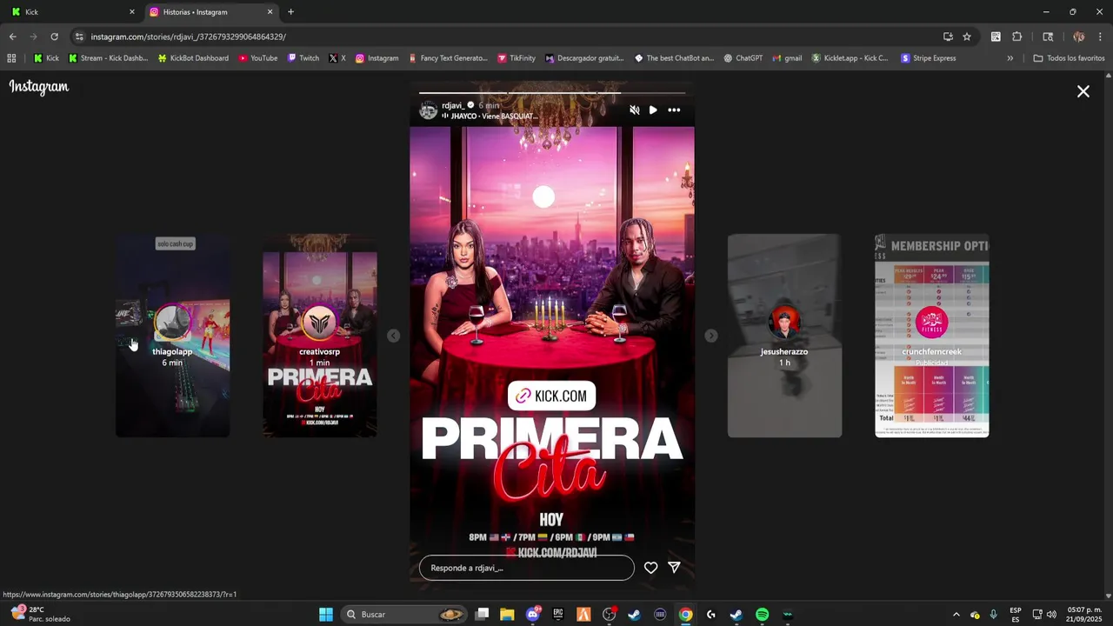The height and width of the screenshot is (626, 1113).
Task: Go to the next story arrow
Action: pos(710,336)
